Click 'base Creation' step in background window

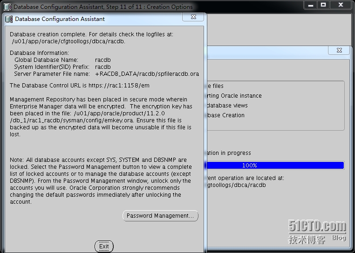tap(226, 115)
